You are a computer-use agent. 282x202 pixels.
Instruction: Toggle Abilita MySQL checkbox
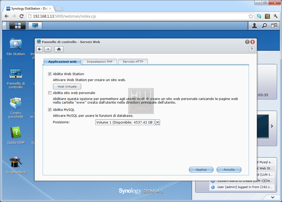pos(50,110)
